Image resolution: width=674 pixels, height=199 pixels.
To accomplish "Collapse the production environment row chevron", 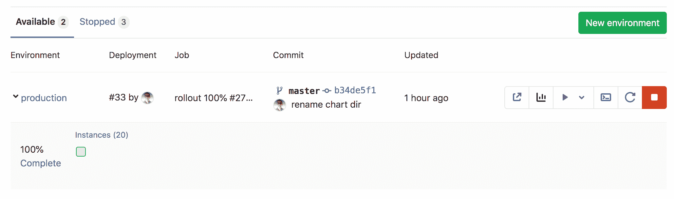I will [x=15, y=97].
